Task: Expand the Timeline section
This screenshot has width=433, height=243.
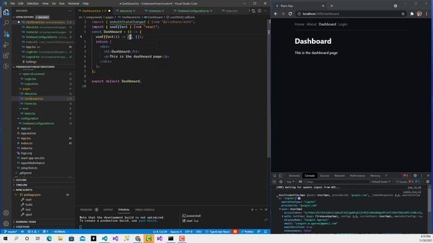Action: click(x=43, y=185)
